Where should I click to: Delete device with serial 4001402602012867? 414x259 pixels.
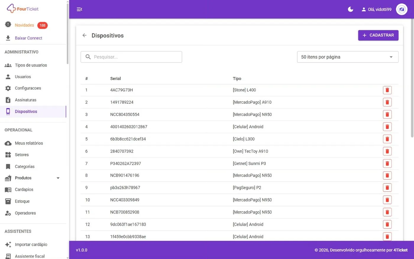387,127
